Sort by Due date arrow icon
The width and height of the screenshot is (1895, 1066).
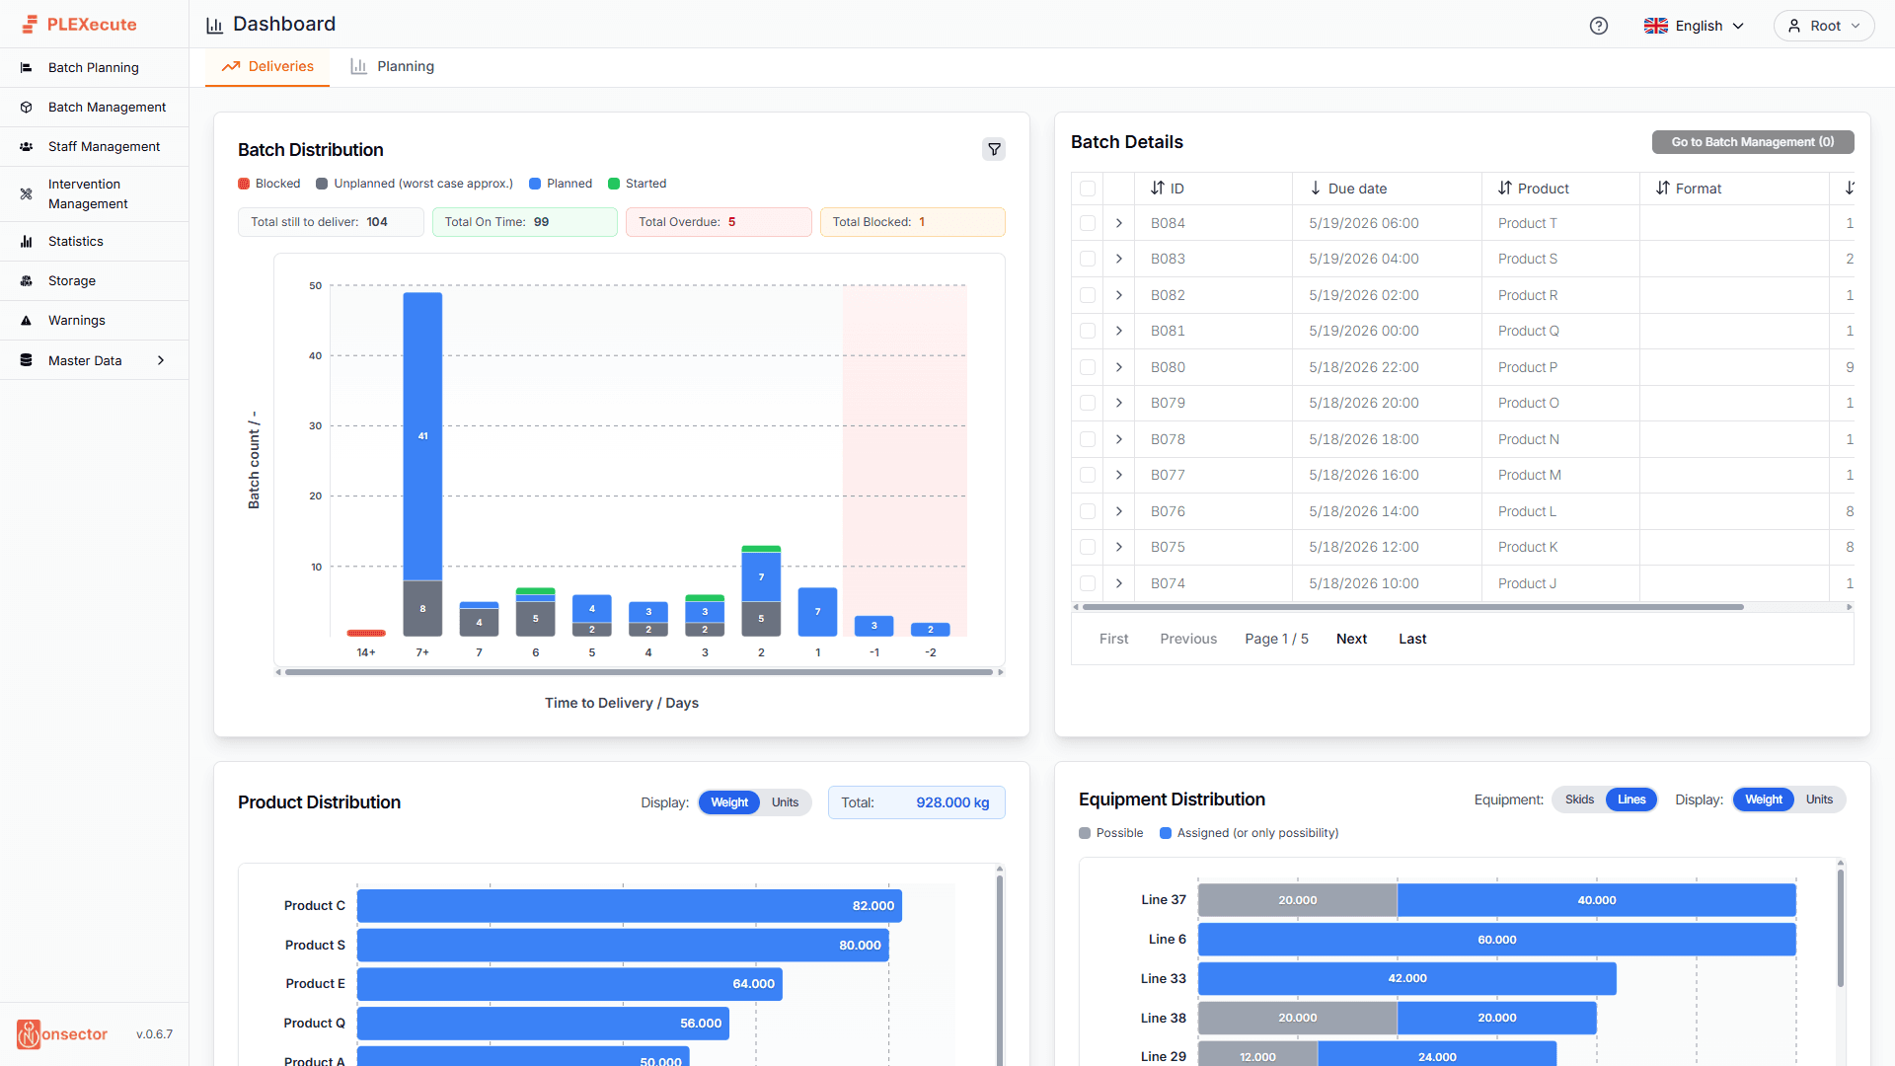pyautogui.click(x=1316, y=188)
